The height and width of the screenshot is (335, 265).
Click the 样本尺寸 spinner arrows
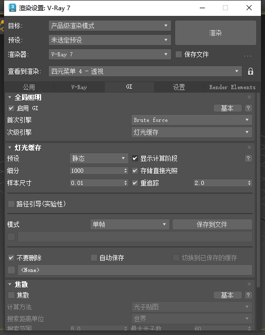click(x=126, y=183)
